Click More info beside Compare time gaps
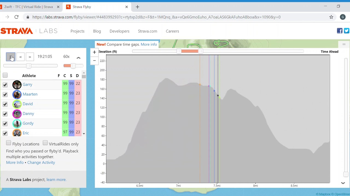Viewport: 350px width, 196px height. coord(149,44)
